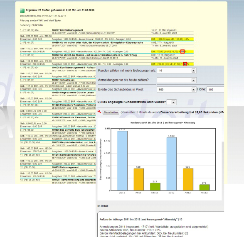Click the '8 UE, 7 TN / Nagold/01' text
The image size is (244, 237).
click(x=163, y=43)
